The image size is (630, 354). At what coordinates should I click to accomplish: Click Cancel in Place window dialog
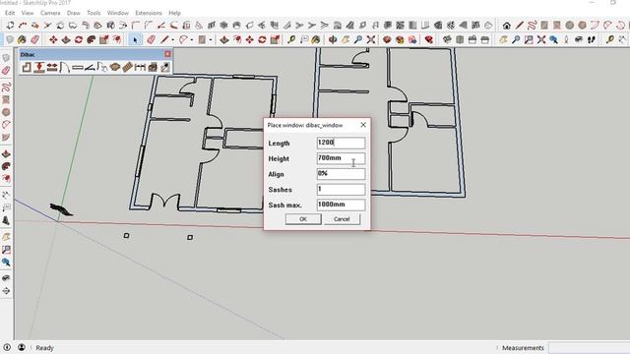point(342,219)
